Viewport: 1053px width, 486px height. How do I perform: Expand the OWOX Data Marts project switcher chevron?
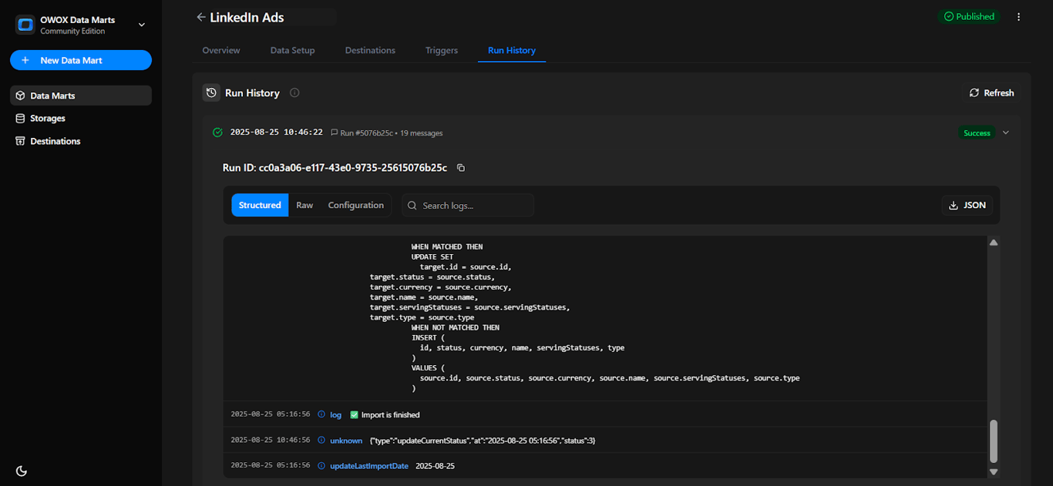[x=142, y=25]
